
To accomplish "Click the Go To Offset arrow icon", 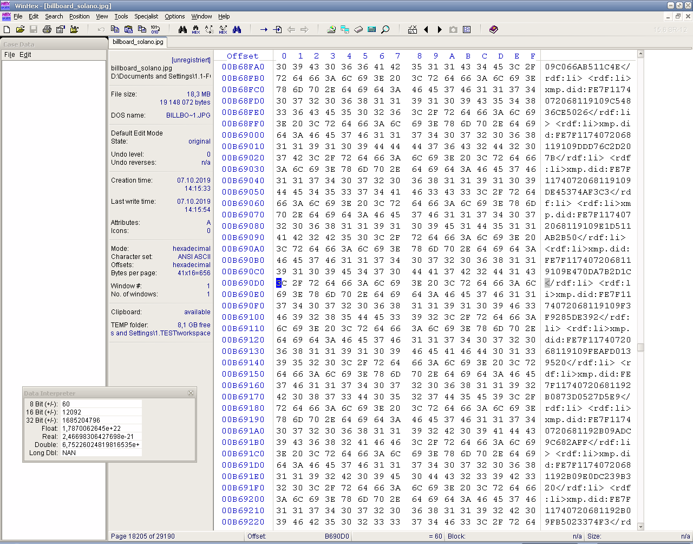I will [x=264, y=29].
